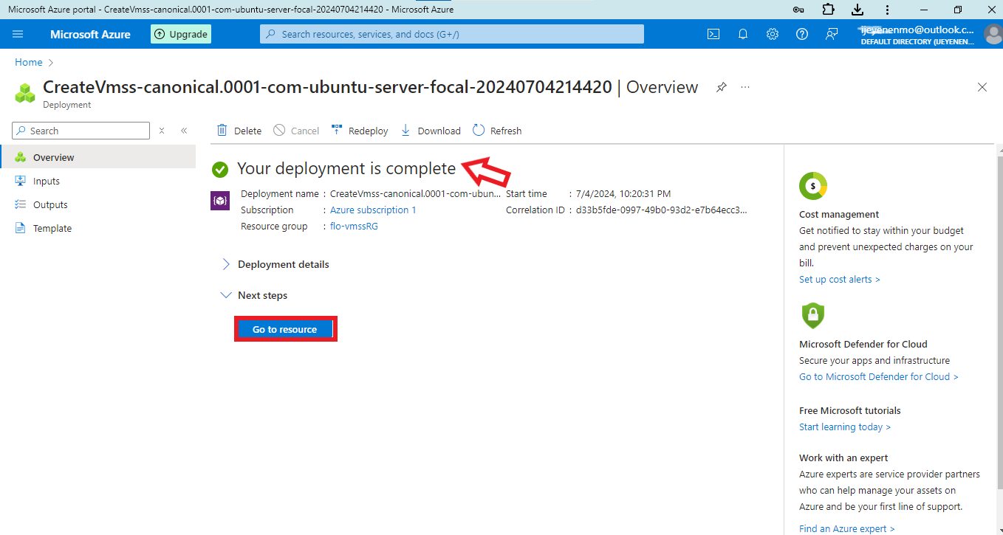Open the browser extensions puzzle icon

[x=828, y=10]
